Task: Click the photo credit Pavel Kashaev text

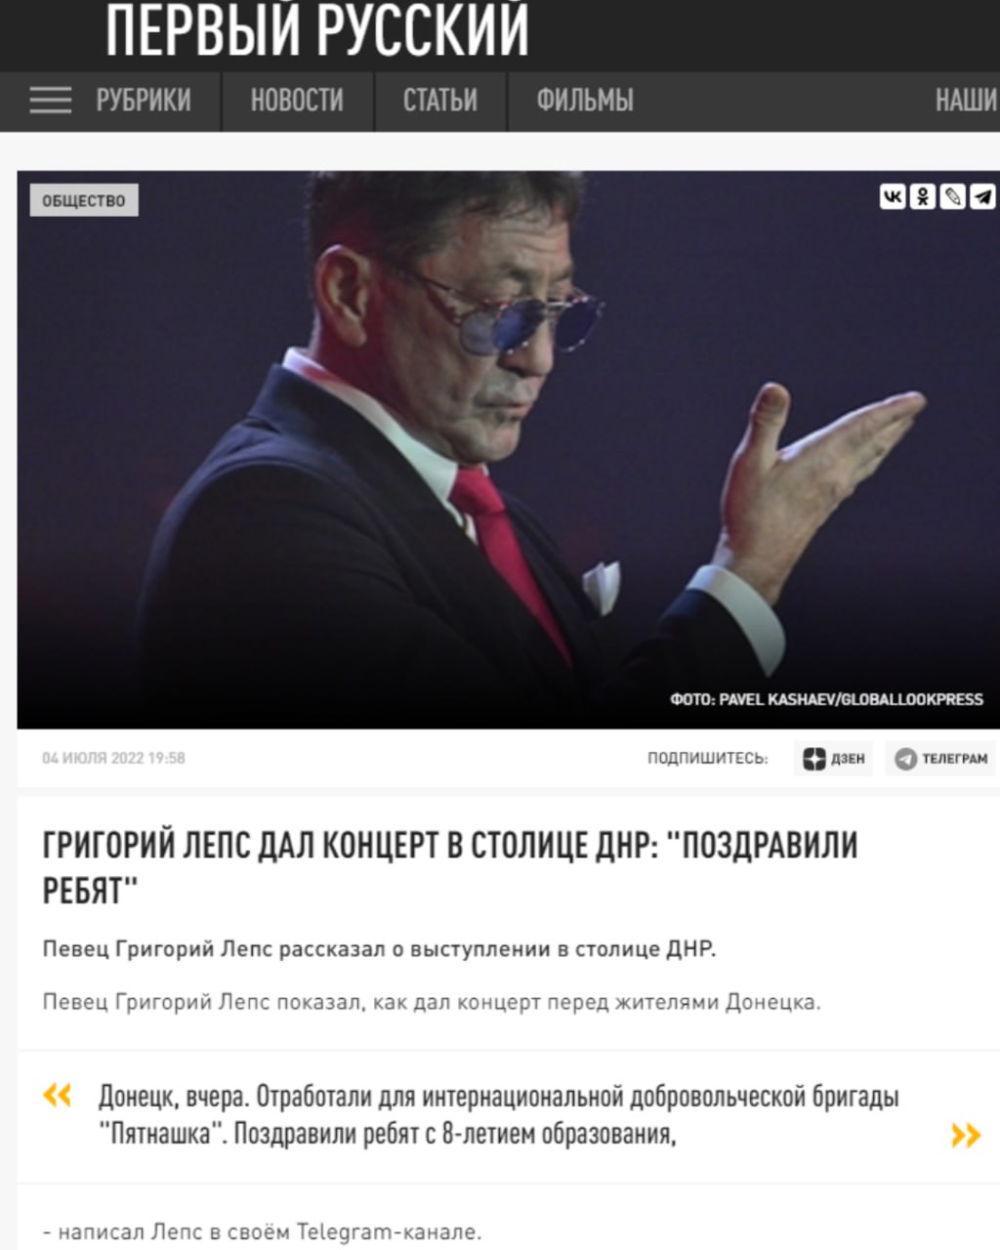Action: pyautogui.click(x=826, y=699)
